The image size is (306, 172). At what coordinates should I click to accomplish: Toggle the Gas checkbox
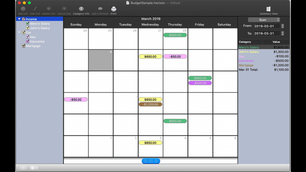click(27, 37)
